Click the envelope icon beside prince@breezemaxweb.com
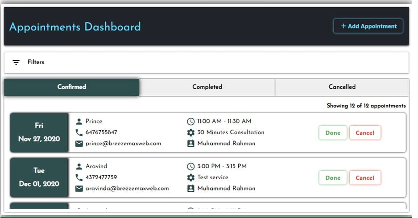418x218 pixels. 79,144
